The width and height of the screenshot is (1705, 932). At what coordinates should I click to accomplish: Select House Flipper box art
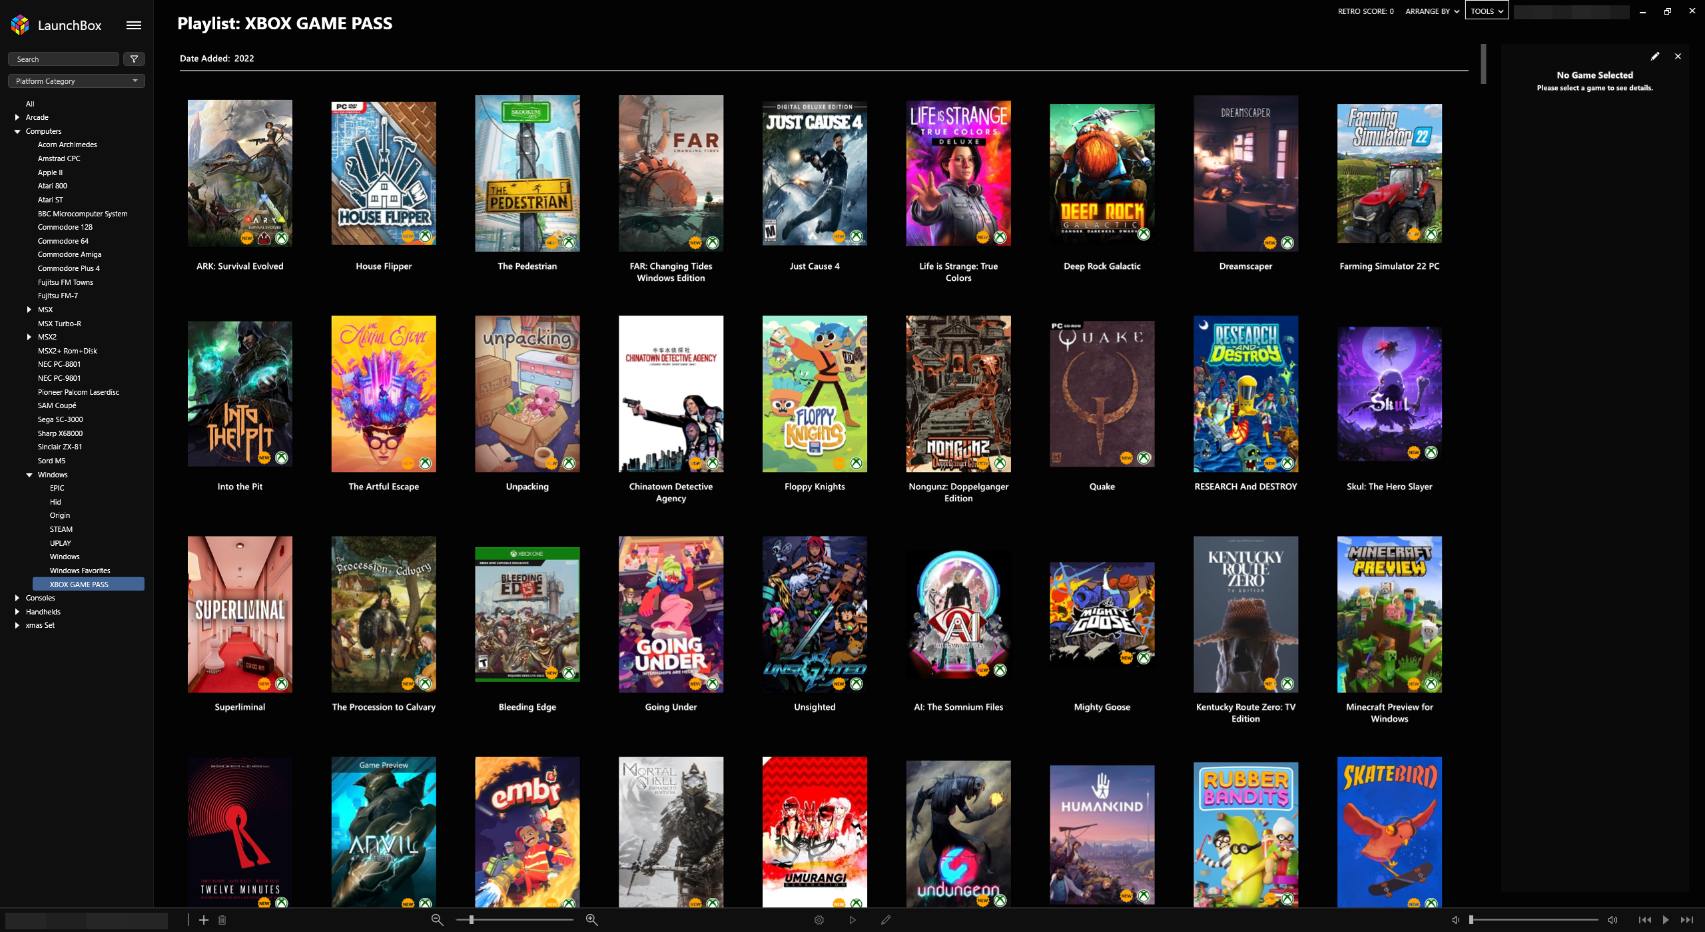point(384,173)
